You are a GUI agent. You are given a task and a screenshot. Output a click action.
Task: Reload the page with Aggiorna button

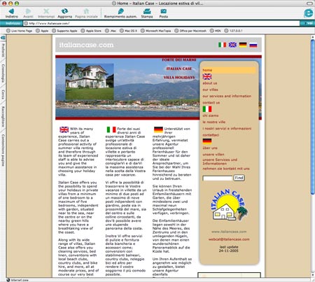click(64, 13)
